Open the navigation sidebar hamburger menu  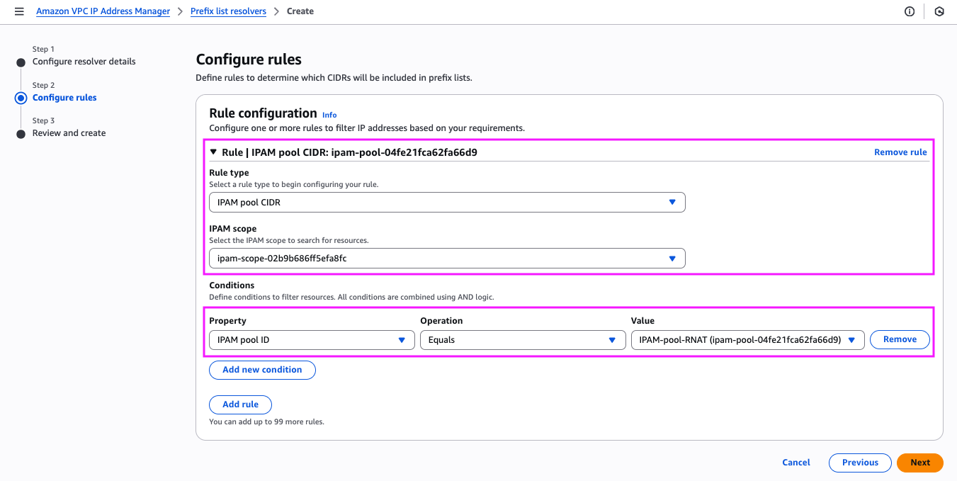click(x=19, y=11)
